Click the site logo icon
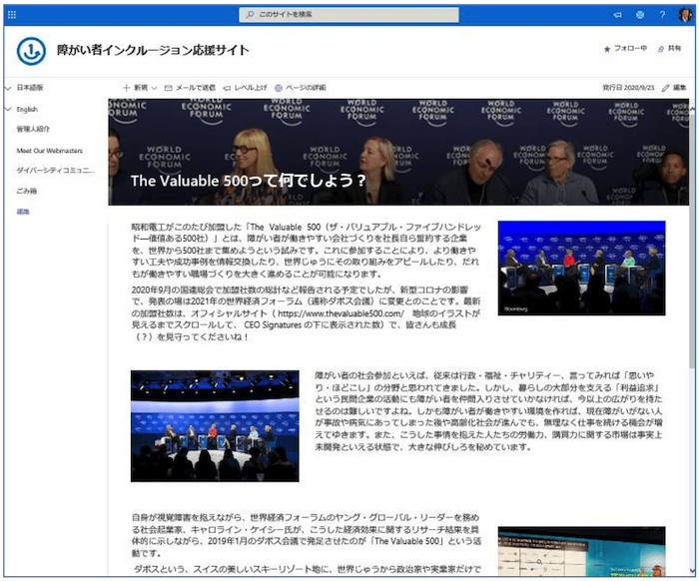The image size is (699, 581). coord(31,51)
